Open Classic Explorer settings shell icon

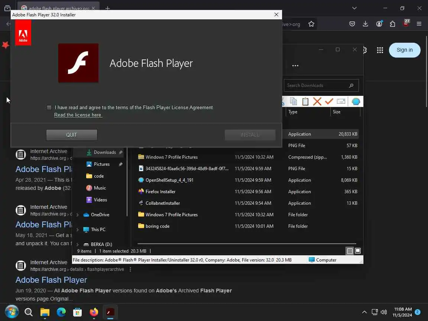click(356, 101)
